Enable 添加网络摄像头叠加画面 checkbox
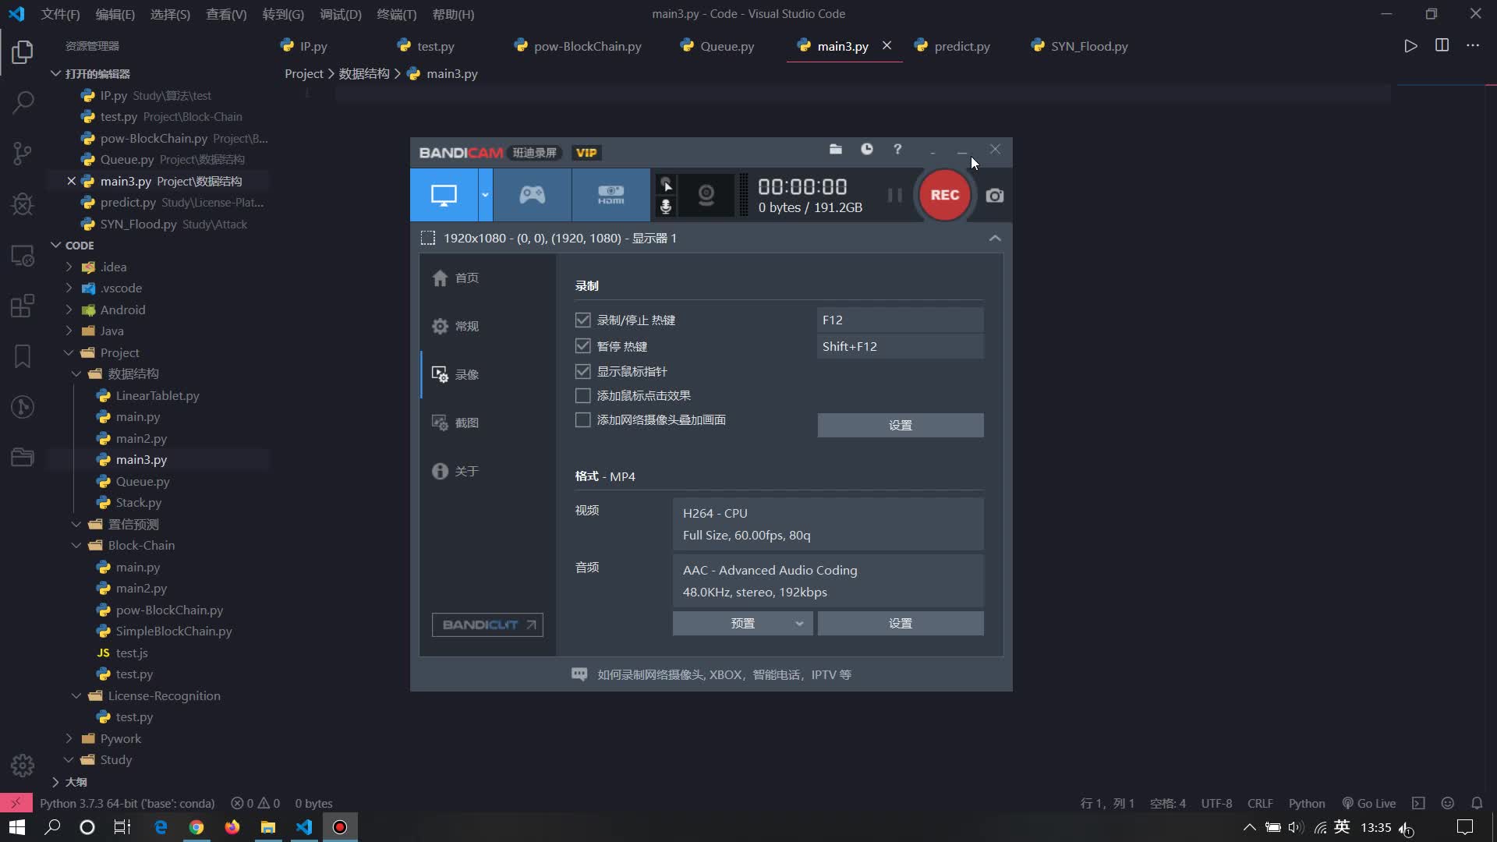1497x842 pixels. pos(582,419)
